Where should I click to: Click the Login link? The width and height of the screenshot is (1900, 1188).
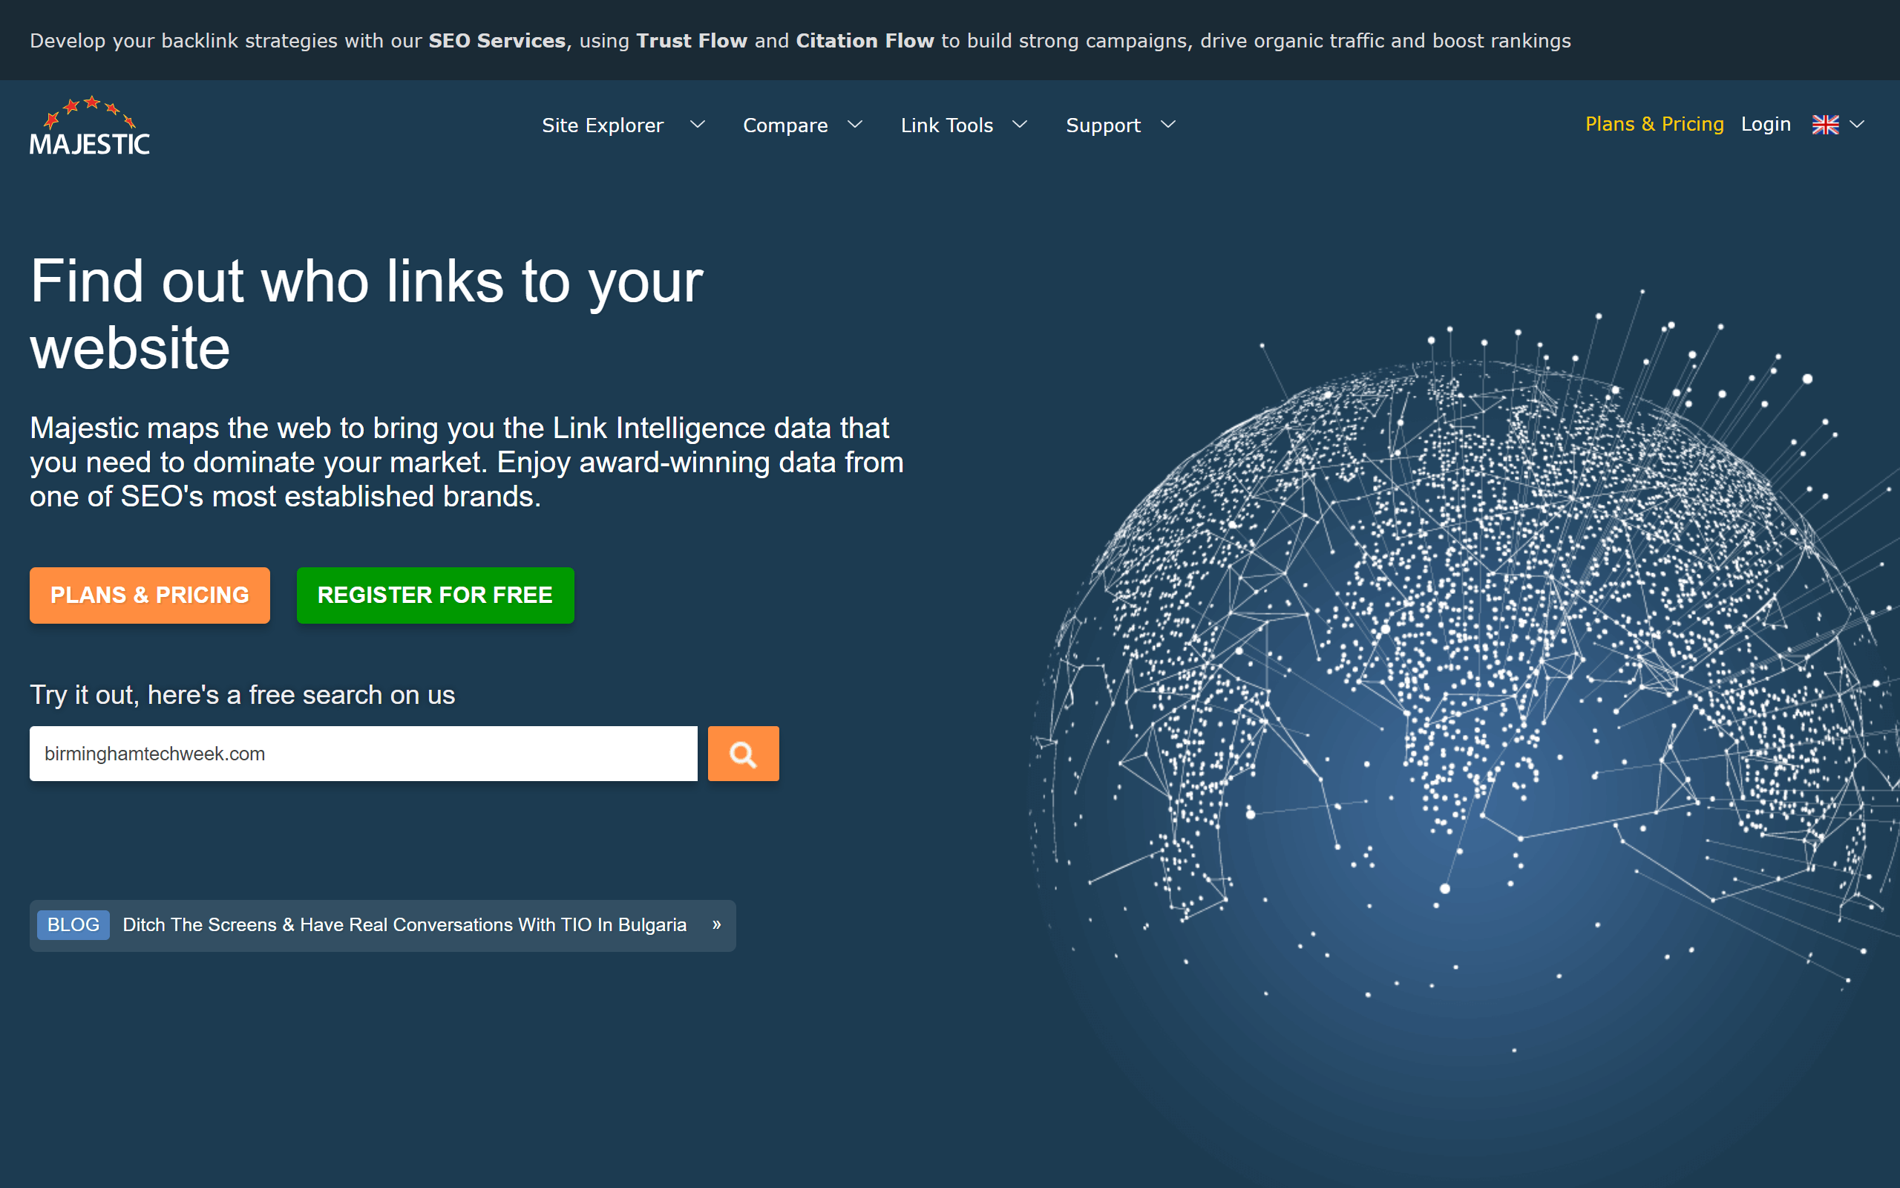click(x=1765, y=124)
